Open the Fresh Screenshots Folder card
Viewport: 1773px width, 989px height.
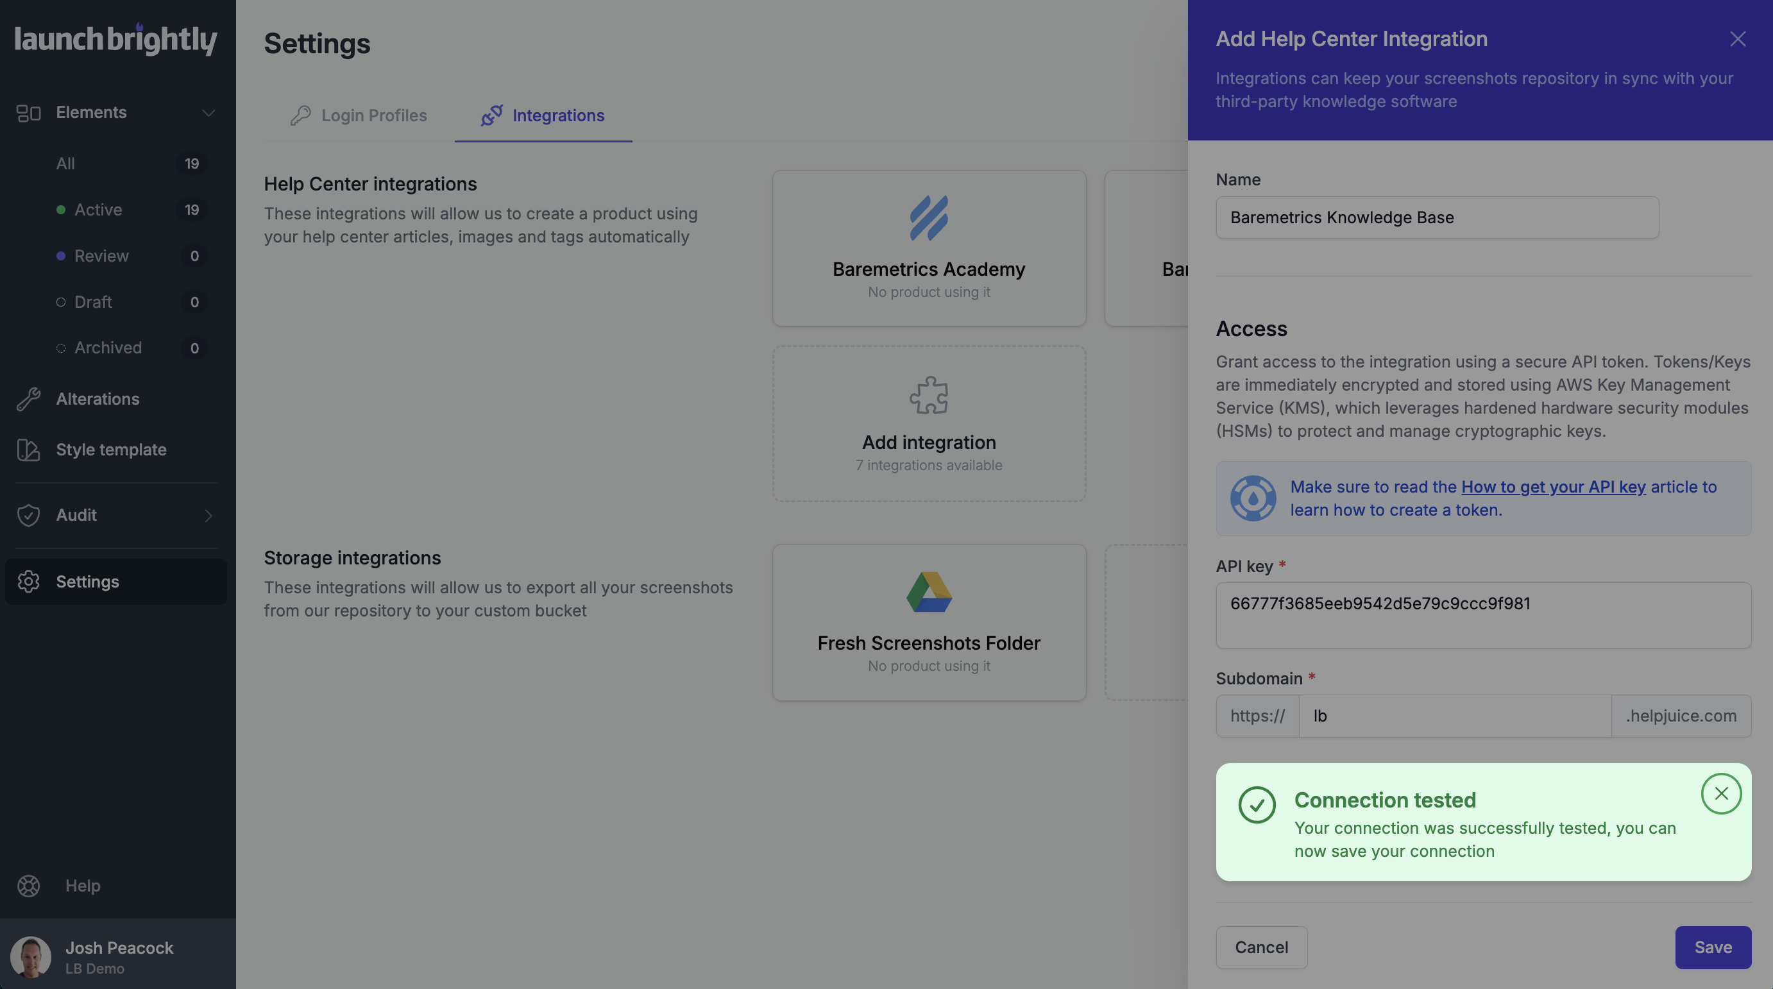tap(928, 622)
